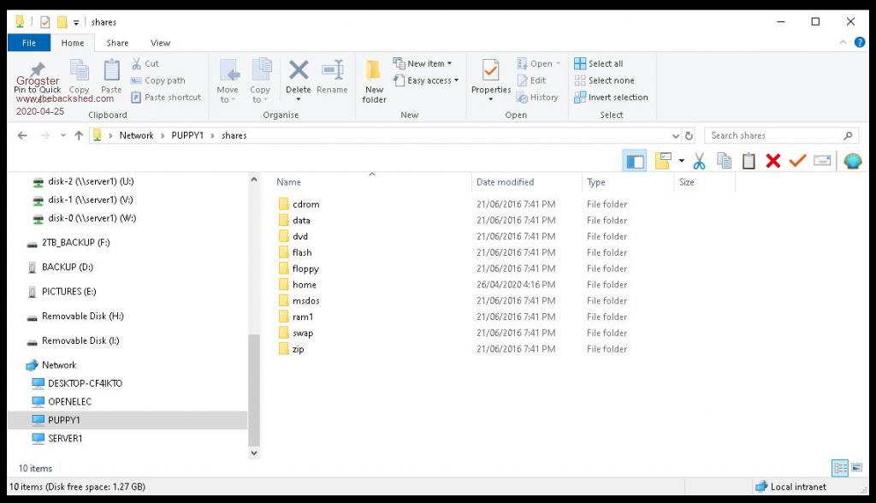Refresh the shares folder view

[x=690, y=135]
